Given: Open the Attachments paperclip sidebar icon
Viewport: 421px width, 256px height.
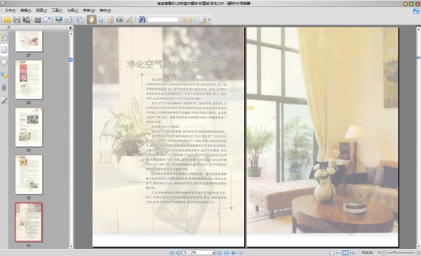Looking at the screenshot, I should 4,87.
